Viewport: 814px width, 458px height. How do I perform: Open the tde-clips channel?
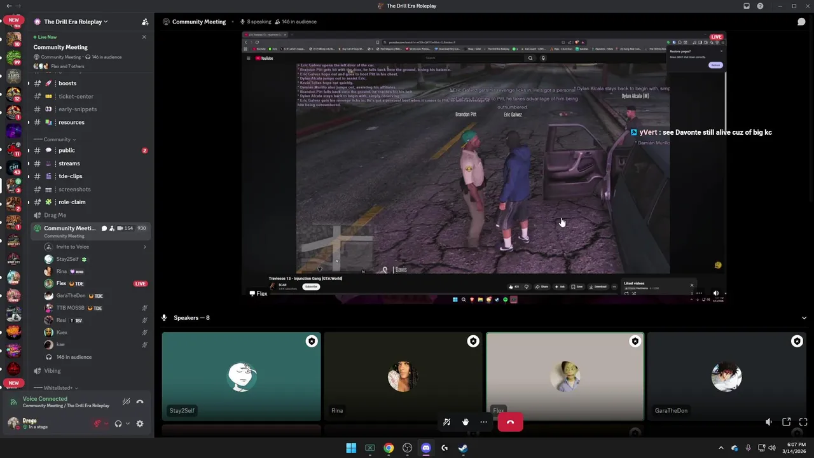(90, 176)
